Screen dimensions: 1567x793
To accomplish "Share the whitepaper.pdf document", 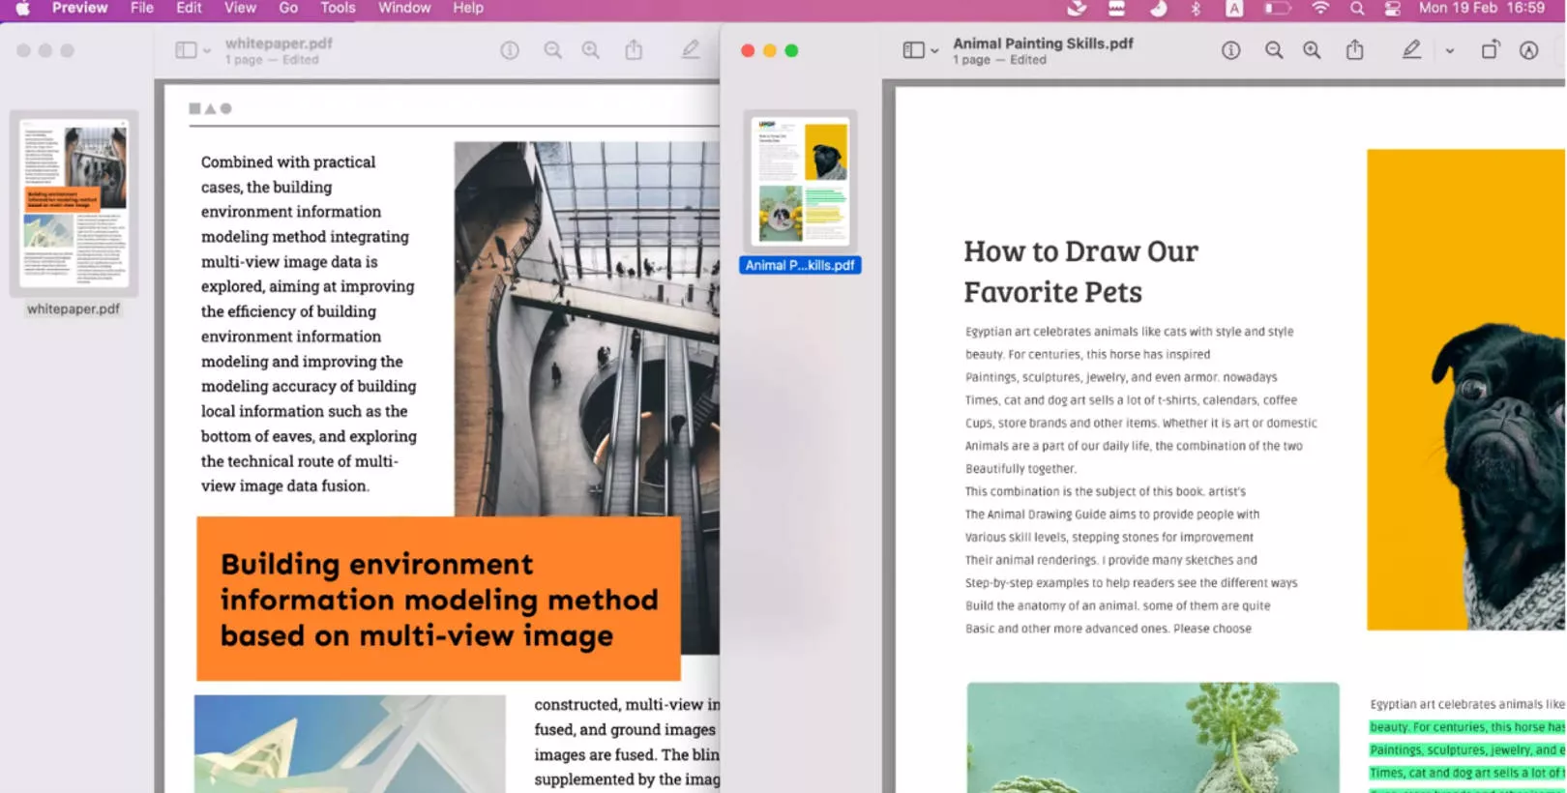I will click(634, 50).
